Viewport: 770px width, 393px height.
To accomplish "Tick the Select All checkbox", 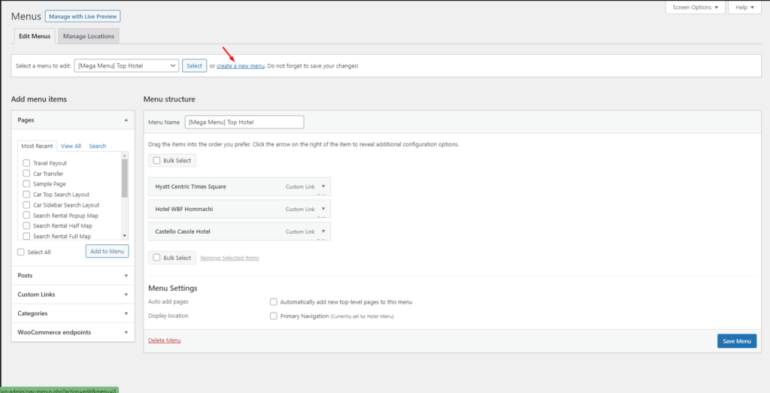I will click(22, 252).
